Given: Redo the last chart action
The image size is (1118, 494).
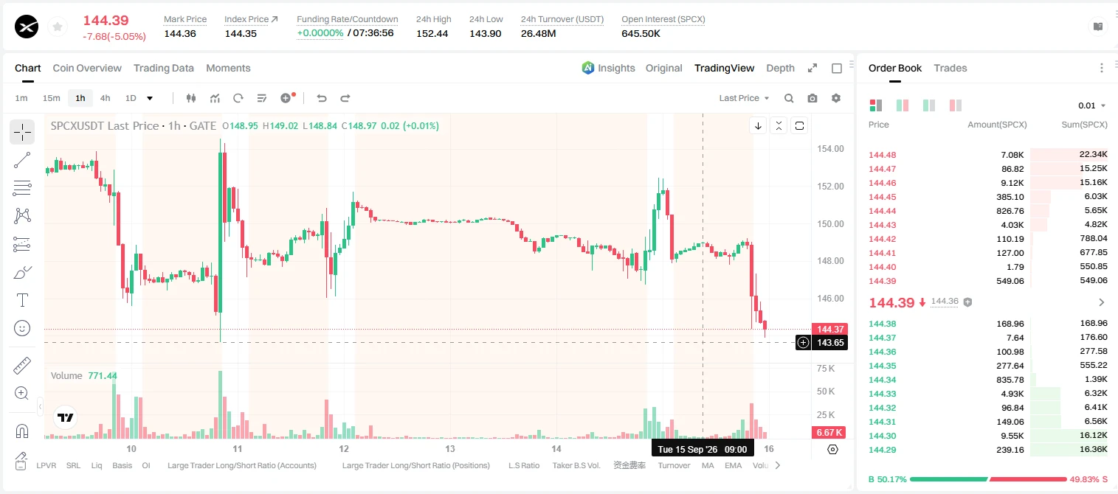Looking at the screenshot, I should click(x=345, y=98).
